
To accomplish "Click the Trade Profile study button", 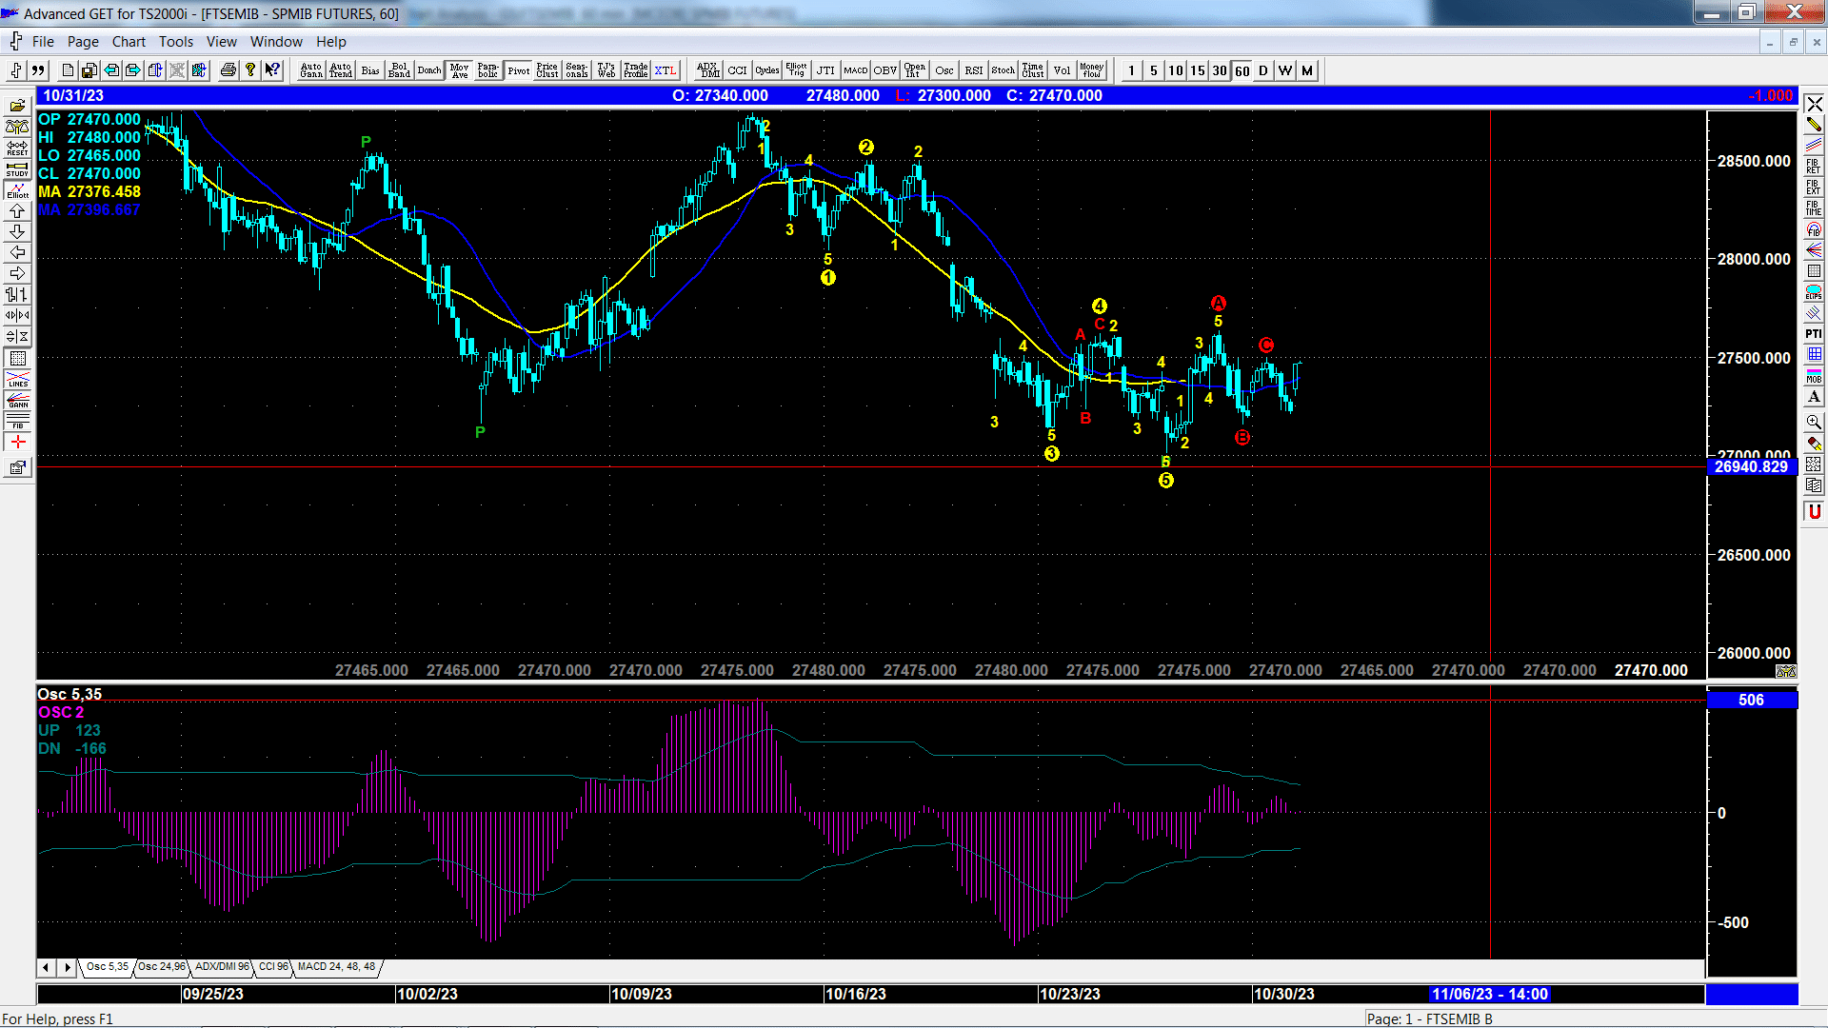I will (636, 70).
